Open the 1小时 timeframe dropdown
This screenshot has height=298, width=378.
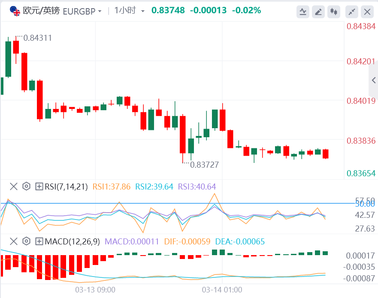(129, 11)
